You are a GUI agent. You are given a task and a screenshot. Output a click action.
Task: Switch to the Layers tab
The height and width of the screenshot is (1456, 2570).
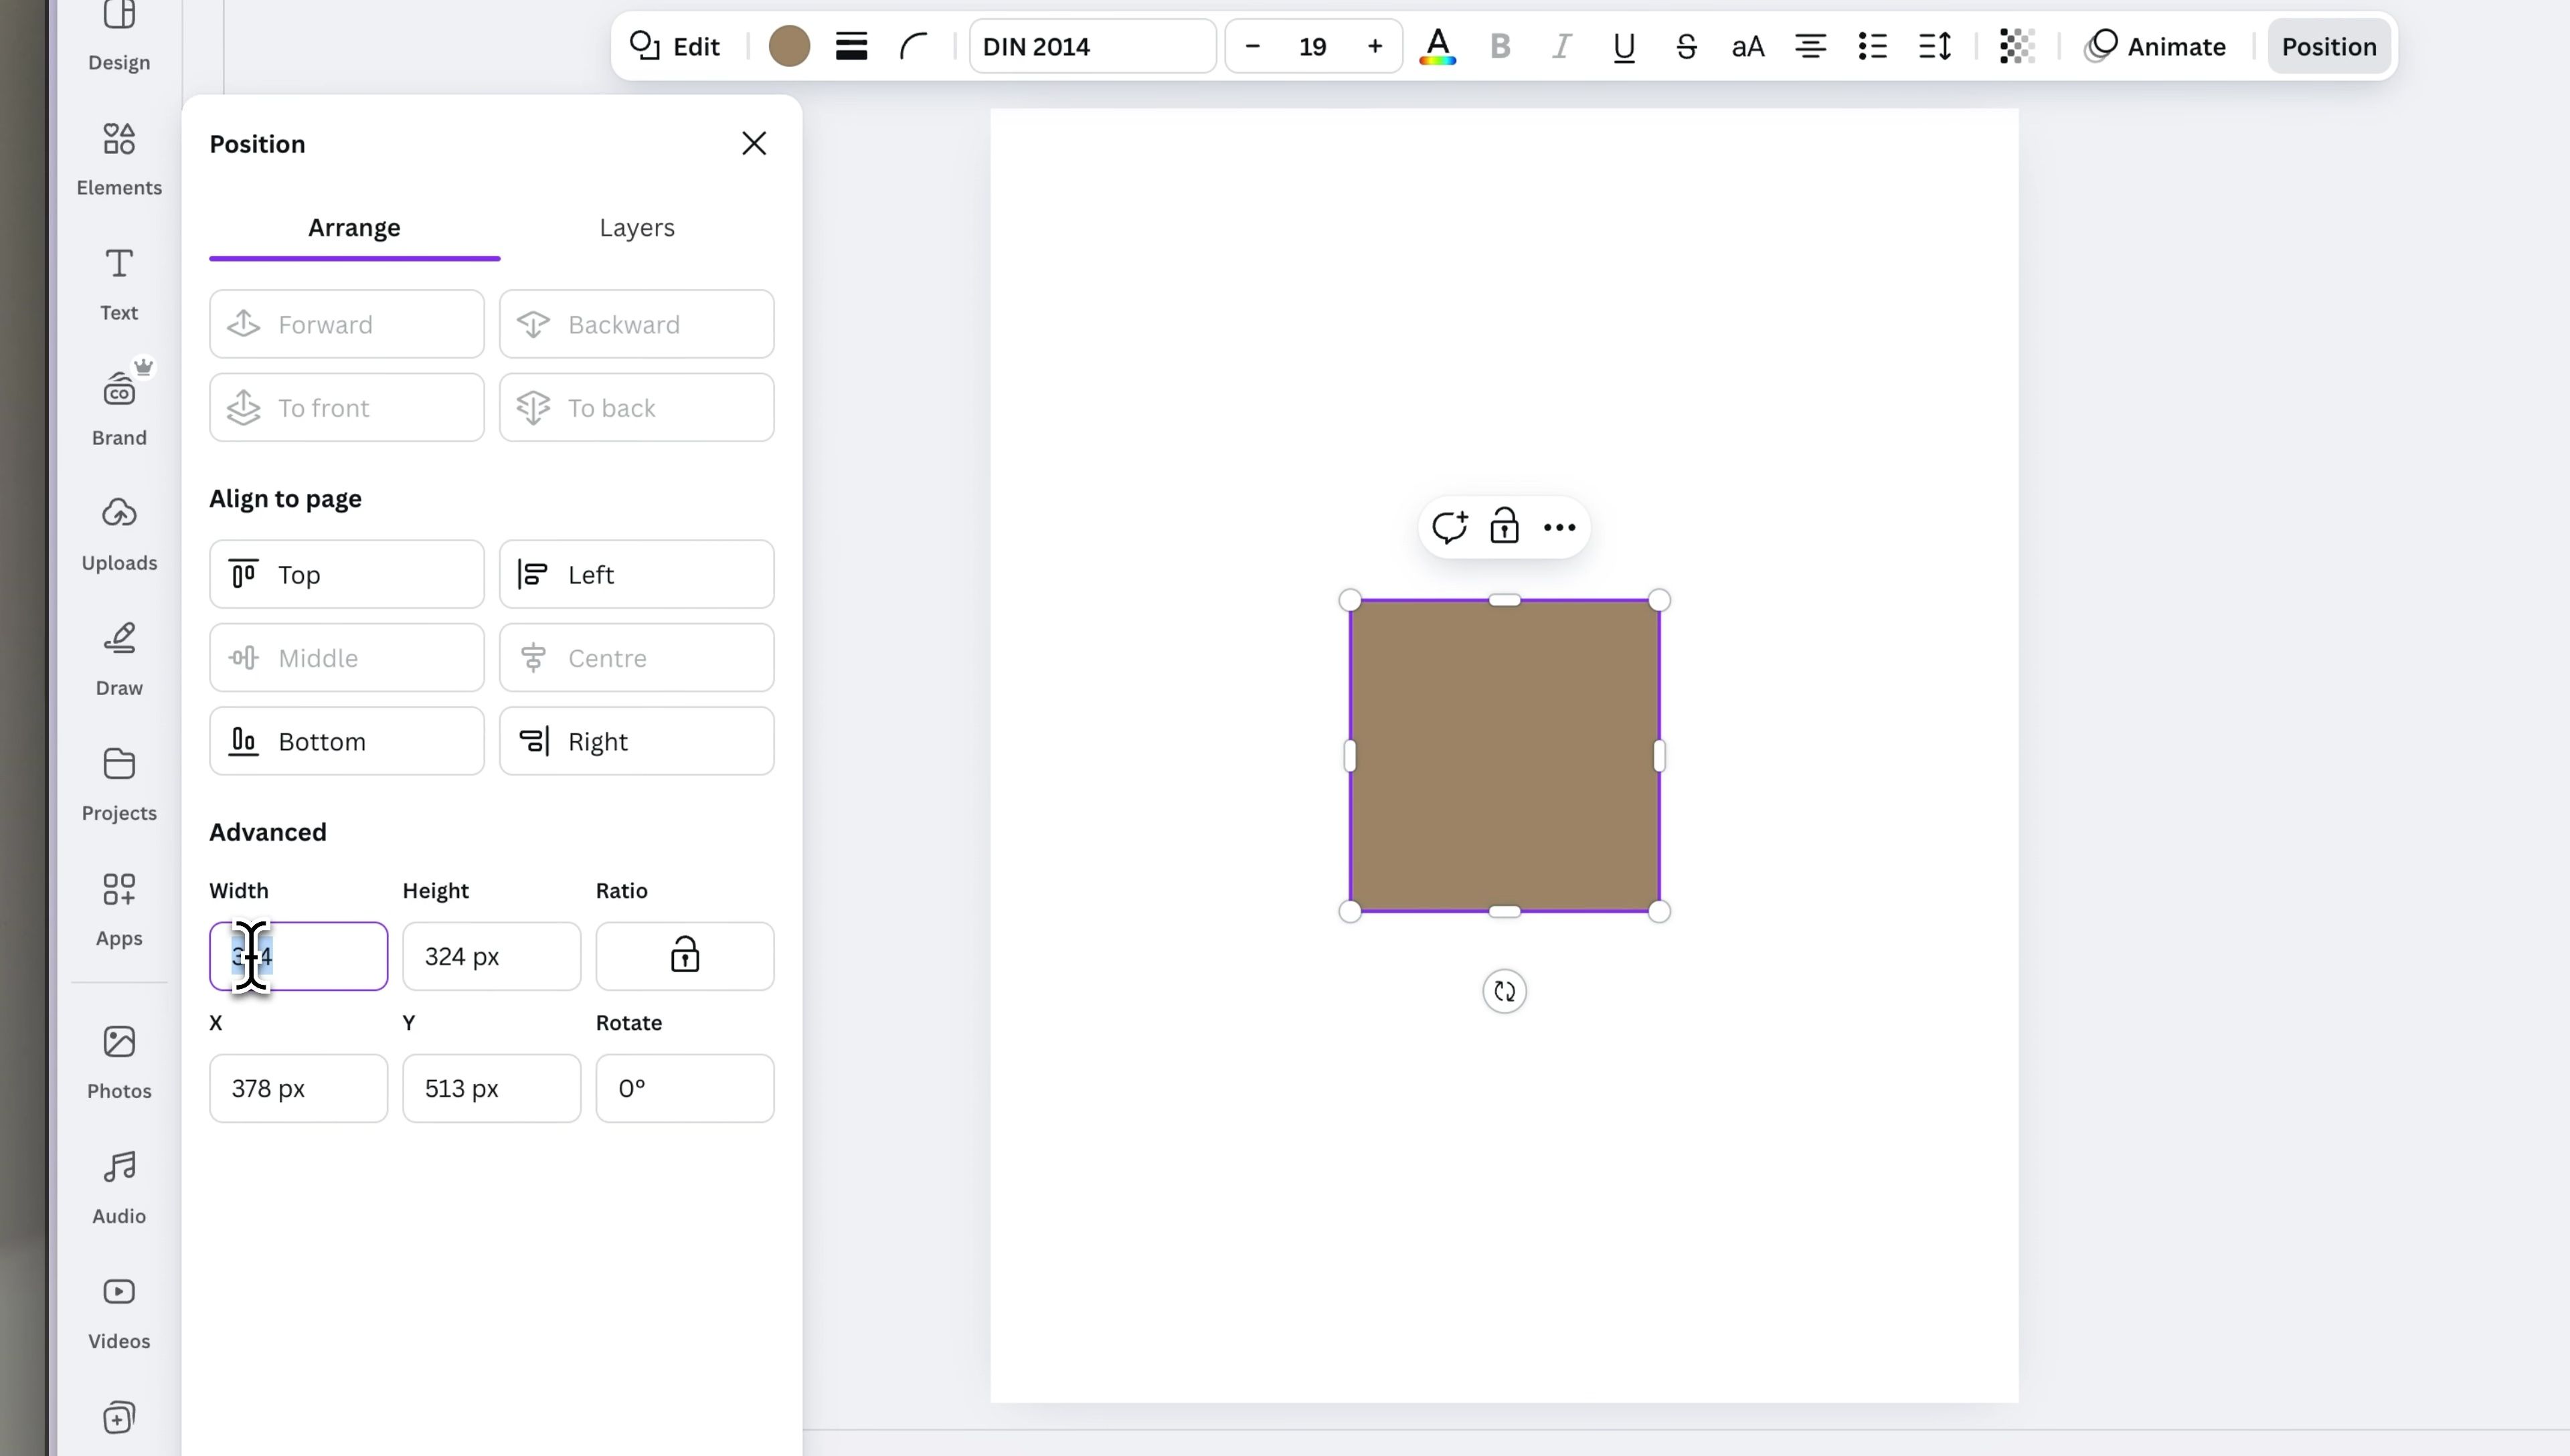tap(637, 228)
